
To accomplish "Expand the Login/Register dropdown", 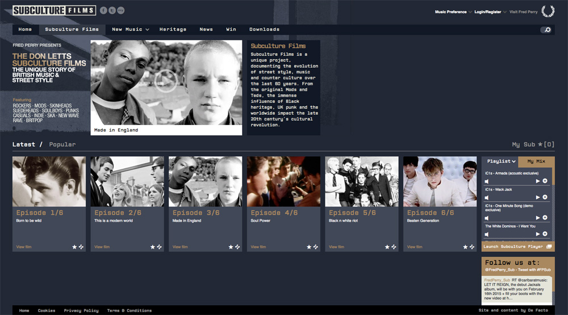I will 490,12.
